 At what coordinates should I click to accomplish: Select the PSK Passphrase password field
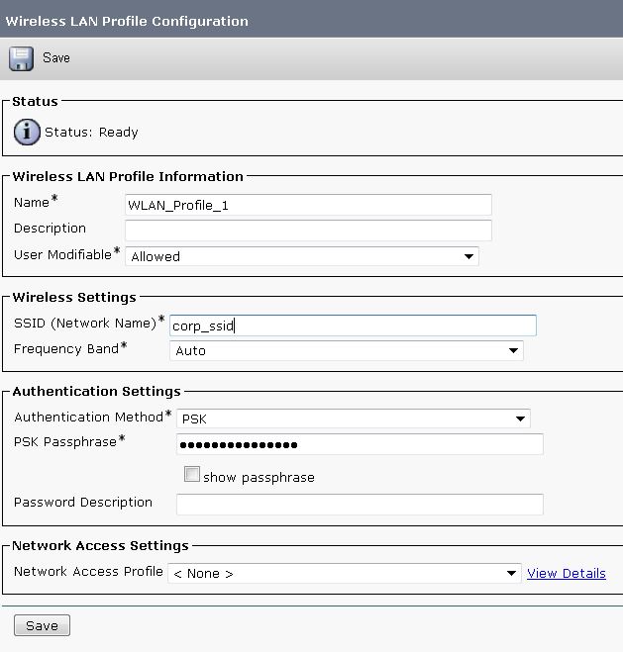pos(360,444)
